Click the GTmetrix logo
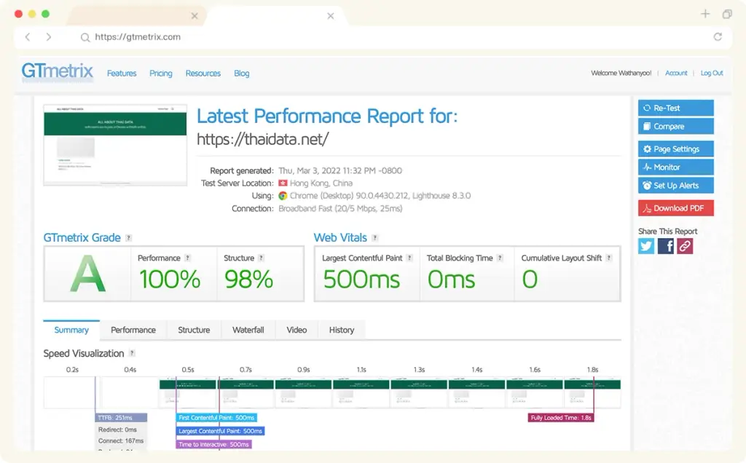746x463 pixels. click(x=57, y=72)
